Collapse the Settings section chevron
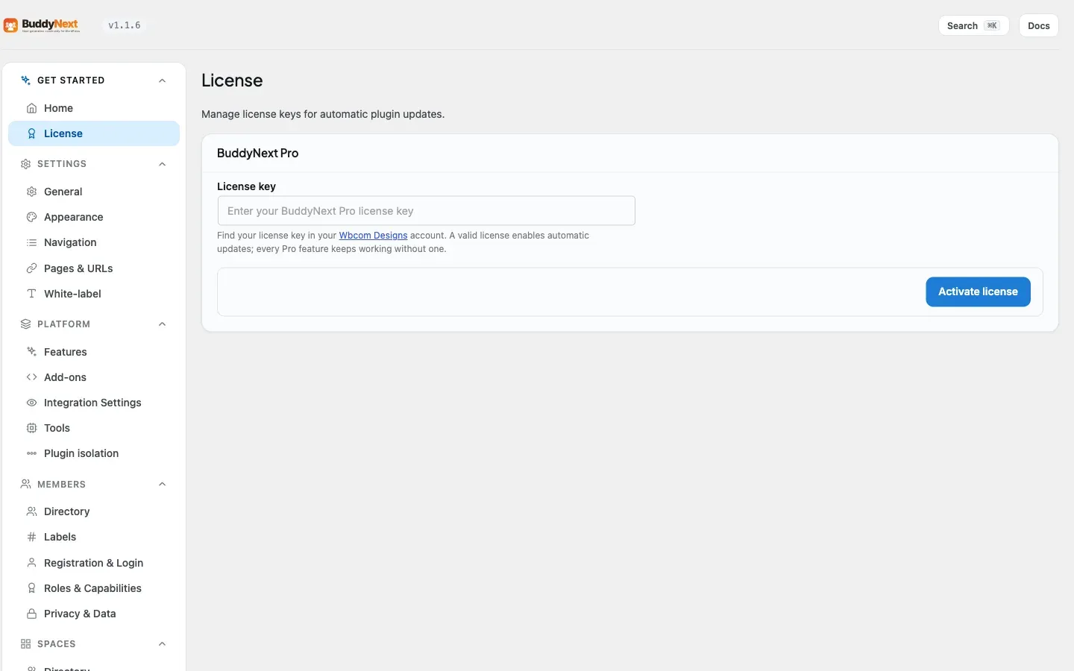The image size is (1074, 671). coord(163,164)
